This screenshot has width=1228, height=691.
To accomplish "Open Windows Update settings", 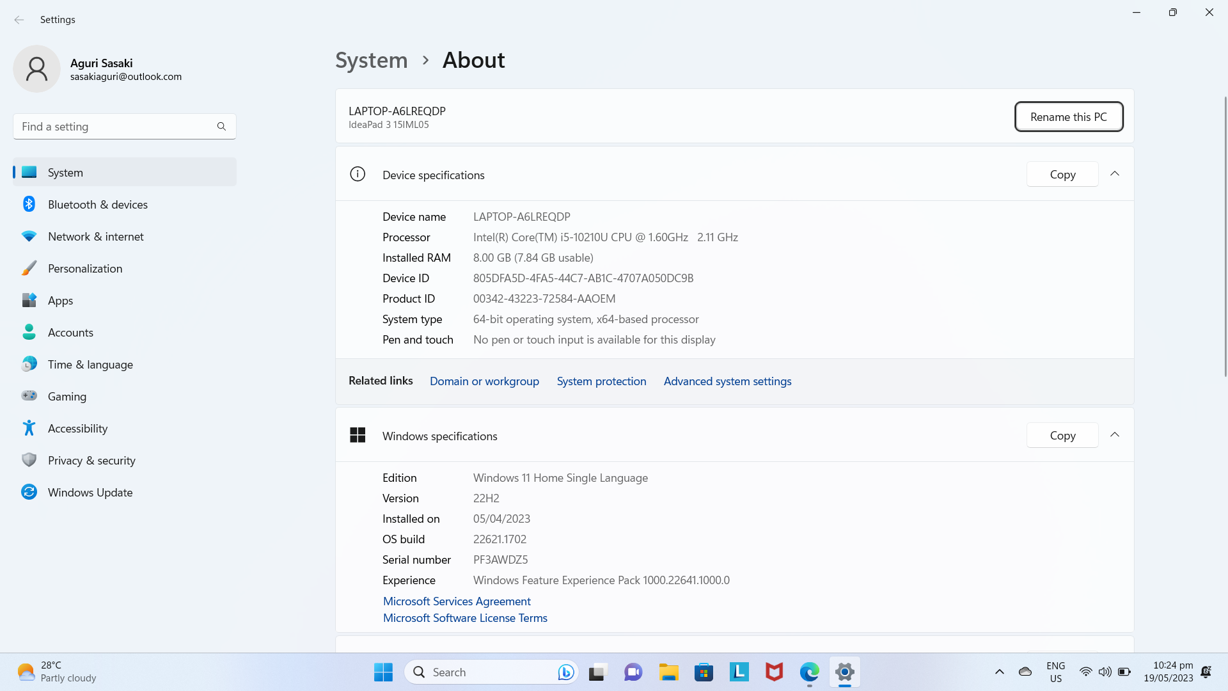I will [x=91, y=492].
